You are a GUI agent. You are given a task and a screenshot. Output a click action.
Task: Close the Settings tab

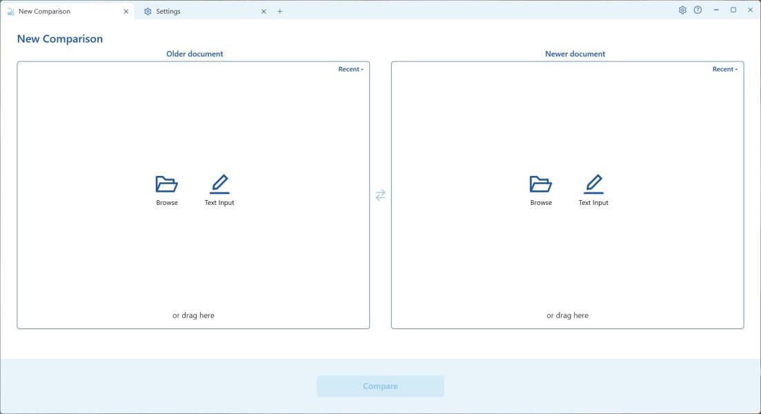coord(264,11)
